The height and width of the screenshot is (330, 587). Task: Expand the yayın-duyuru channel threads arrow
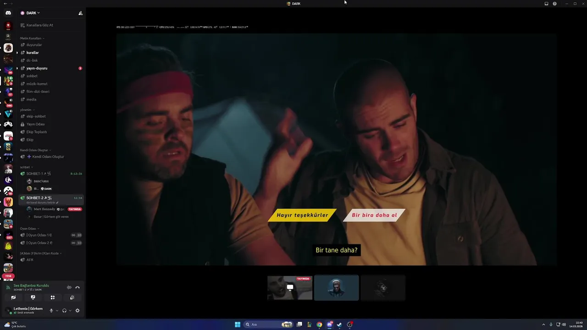pyautogui.click(x=17, y=68)
